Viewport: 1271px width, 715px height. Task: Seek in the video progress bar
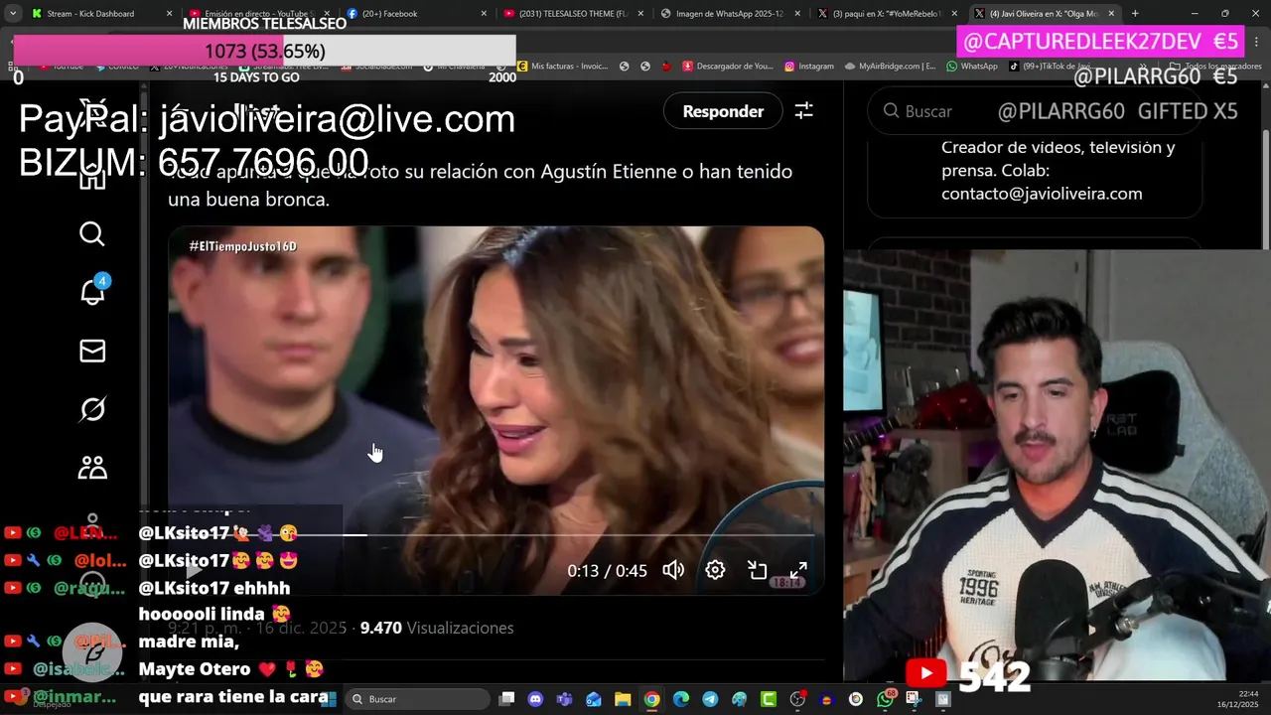(x=496, y=535)
